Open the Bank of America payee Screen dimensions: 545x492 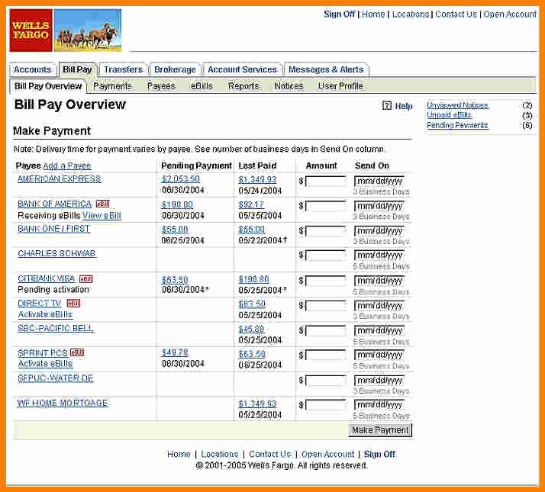(x=54, y=204)
